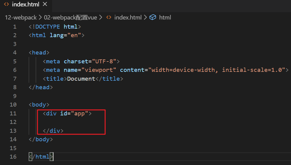Open the 12-webpack breadcrumb folder
Viewport: 291px width, 165px height.
[x=20, y=17]
